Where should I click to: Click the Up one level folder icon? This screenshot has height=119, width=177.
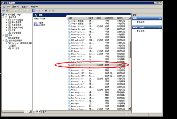(x=12, y=11)
